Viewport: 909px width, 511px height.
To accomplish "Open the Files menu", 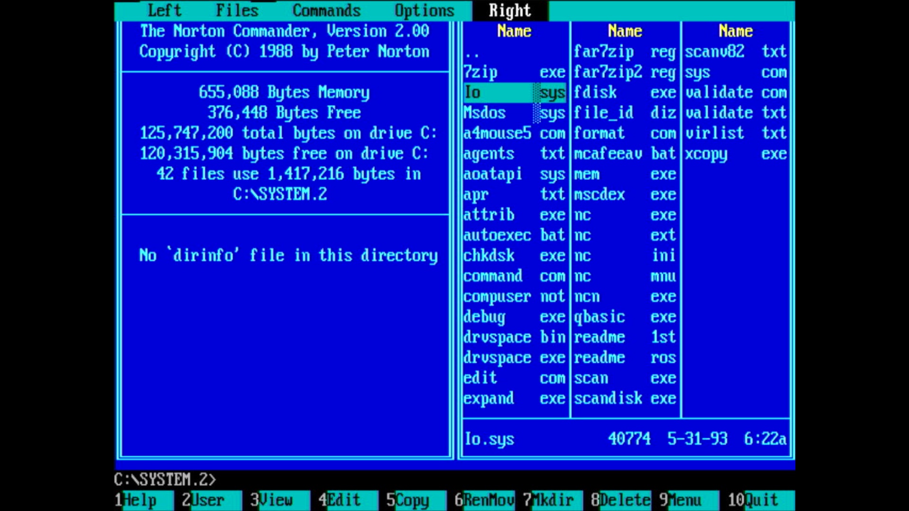I will pos(237,10).
